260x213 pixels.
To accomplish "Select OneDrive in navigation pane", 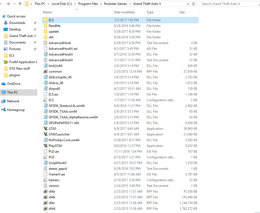I will point(14,84).
